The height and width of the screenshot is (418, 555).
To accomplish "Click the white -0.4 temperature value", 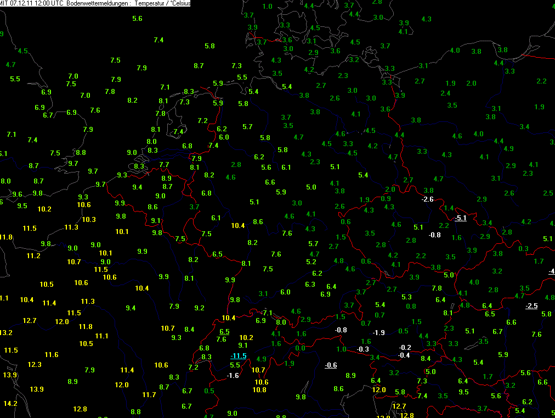I will (x=404, y=355).
